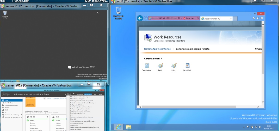Select Servidor local in Server Manager sidebar
Screen dimensions: 279x131
tap(9, 103)
